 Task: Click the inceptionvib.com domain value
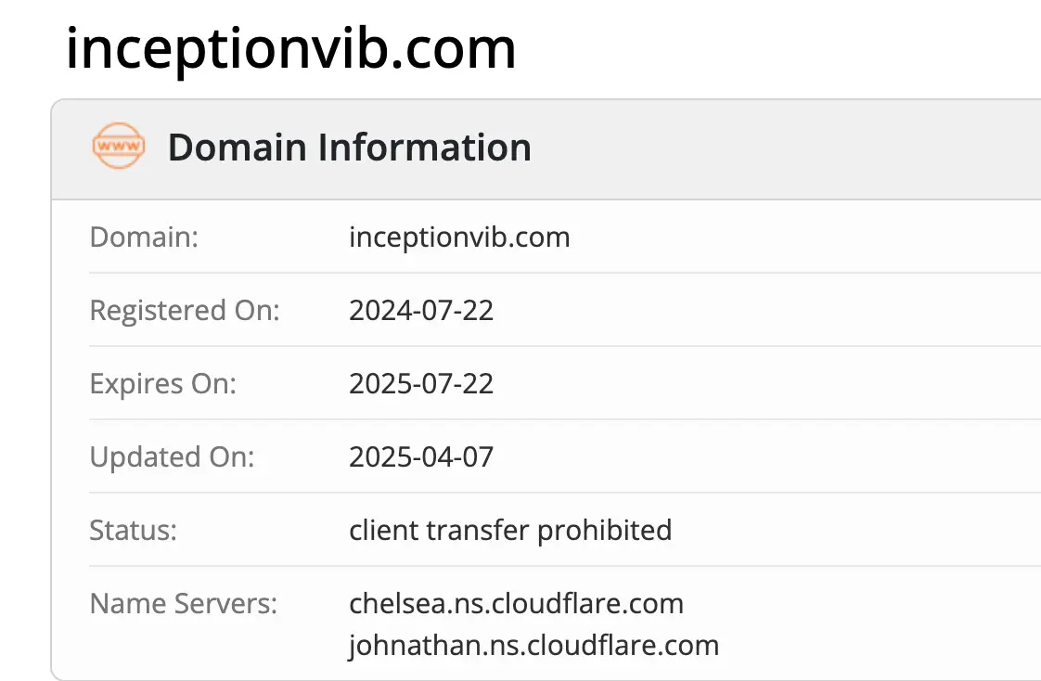pos(459,238)
